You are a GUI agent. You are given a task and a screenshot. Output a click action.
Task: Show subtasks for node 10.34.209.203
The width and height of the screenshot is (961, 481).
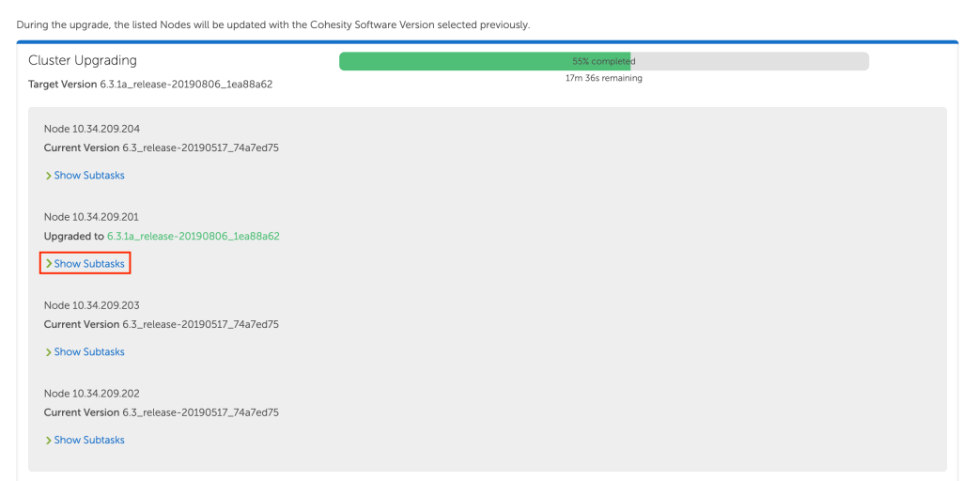89,352
